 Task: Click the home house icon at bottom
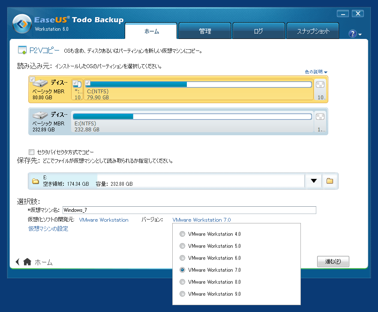27,261
